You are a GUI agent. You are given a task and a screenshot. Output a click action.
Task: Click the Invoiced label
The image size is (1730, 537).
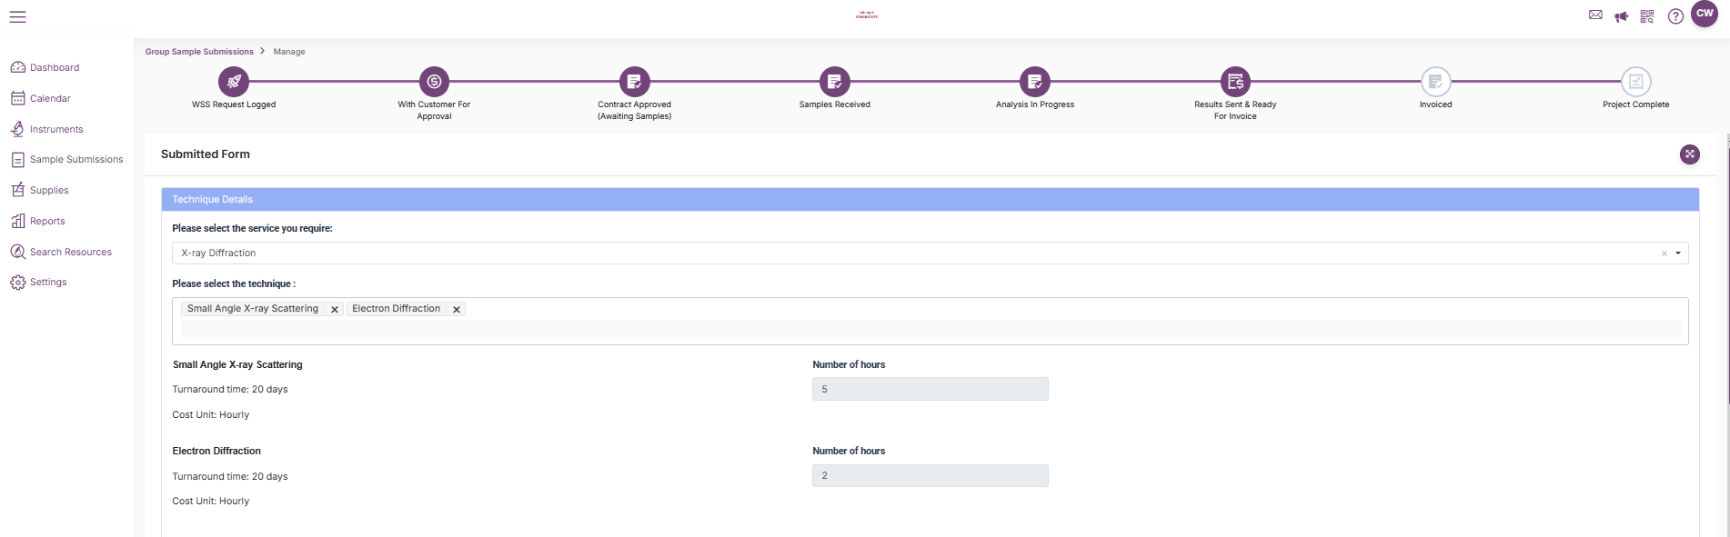click(x=1435, y=104)
